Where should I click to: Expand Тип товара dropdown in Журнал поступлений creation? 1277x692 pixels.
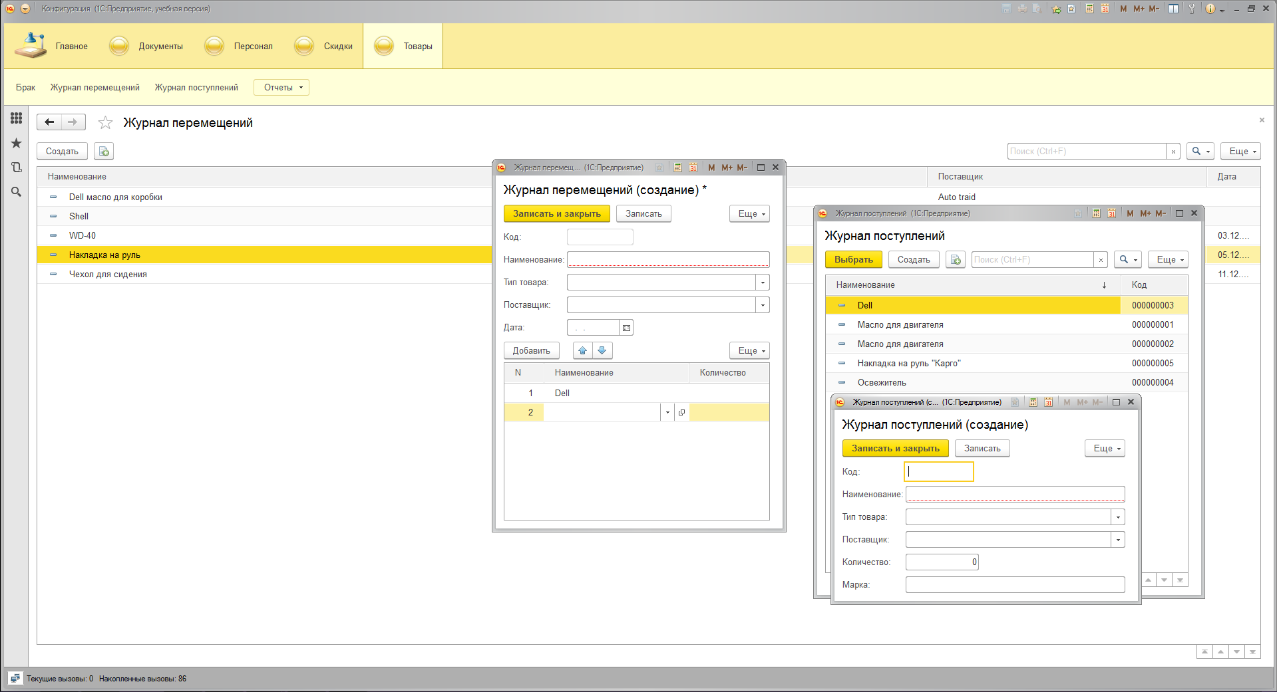pos(1118,517)
